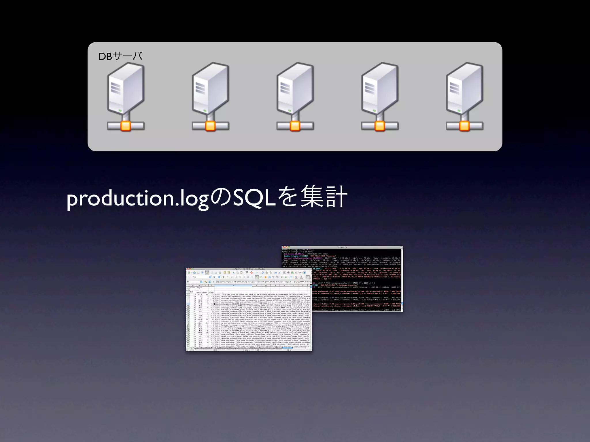The width and height of the screenshot is (590, 442).
Task: Open the NeoOffice Calc spreadsheet screenshot
Action: tap(249, 309)
